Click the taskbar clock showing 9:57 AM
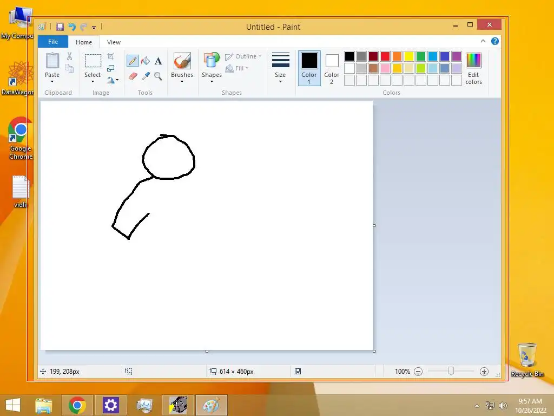This screenshot has width=554, height=416. coord(530,405)
